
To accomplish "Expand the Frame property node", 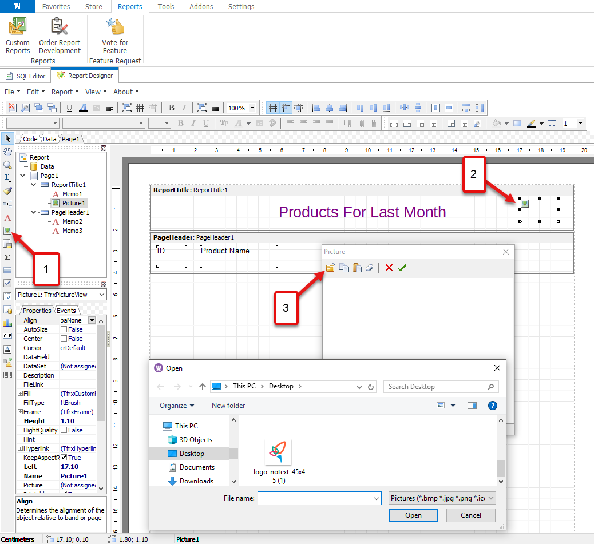I will coord(20,412).
